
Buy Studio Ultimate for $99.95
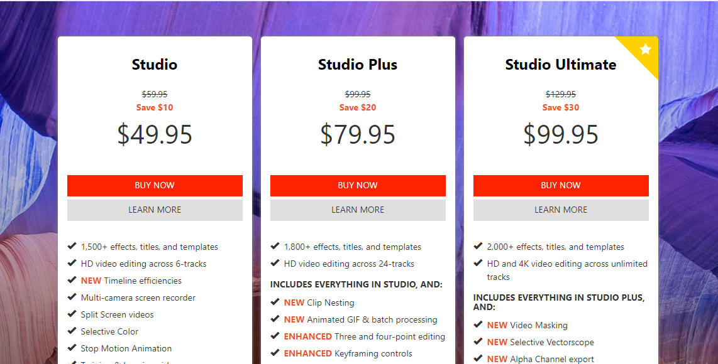560,186
